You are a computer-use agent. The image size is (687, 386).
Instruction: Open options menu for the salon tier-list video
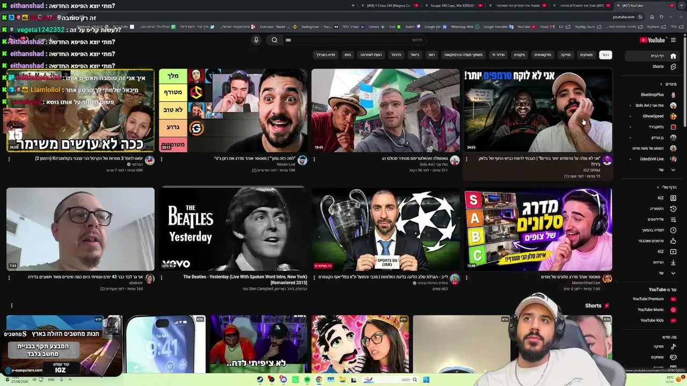point(466,278)
